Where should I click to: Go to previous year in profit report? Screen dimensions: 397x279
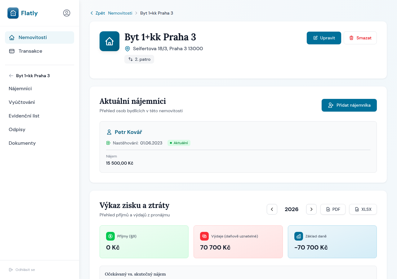(272, 209)
